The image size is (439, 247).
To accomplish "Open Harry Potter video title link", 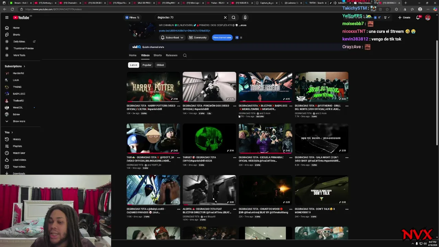I will 151,107.
